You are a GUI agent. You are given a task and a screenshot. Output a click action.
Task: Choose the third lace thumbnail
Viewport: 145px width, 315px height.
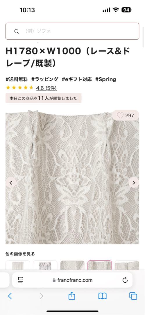(72, 265)
